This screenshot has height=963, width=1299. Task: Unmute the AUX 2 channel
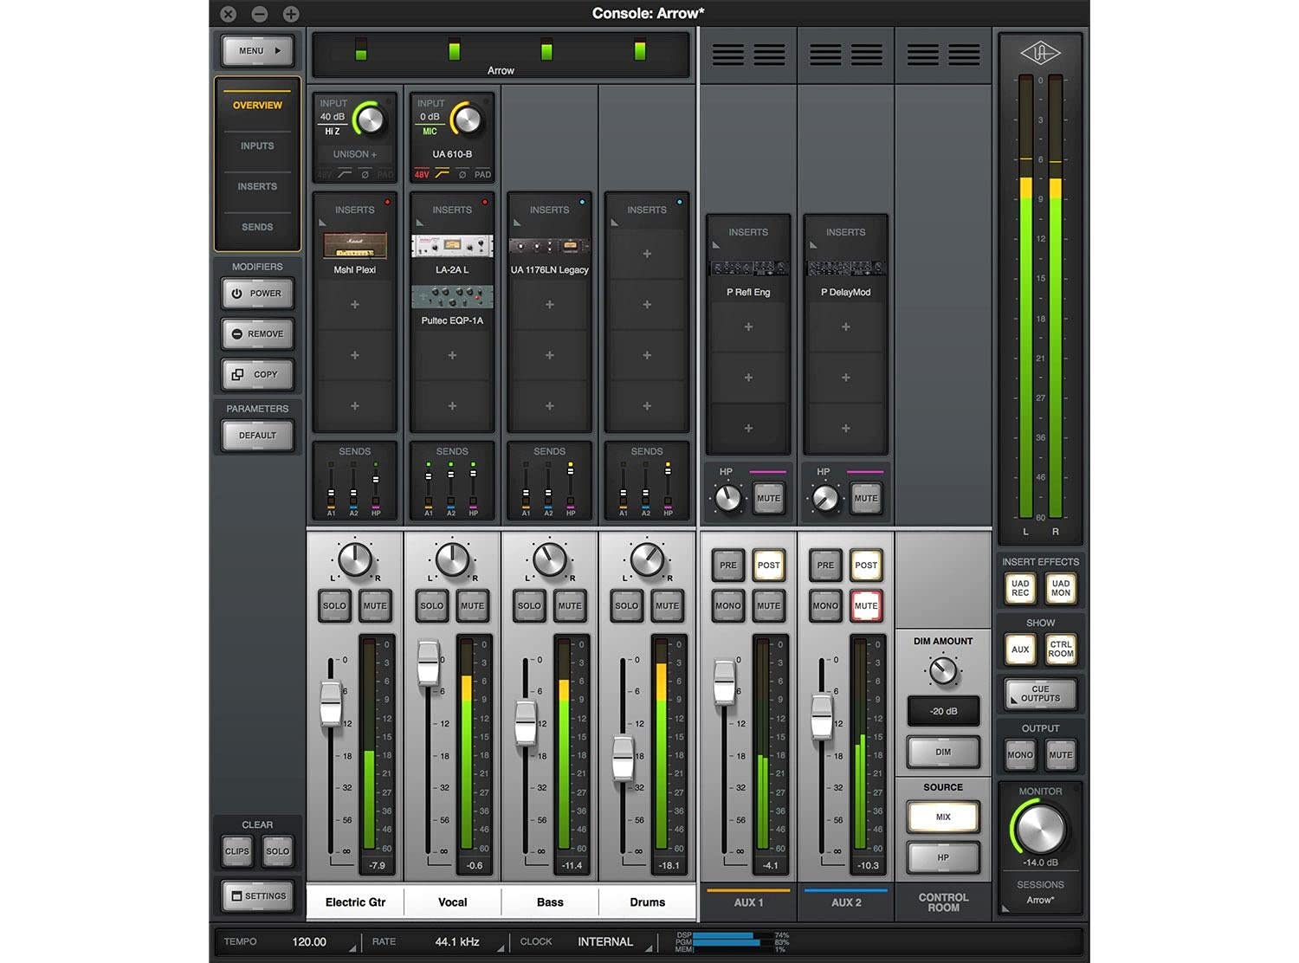[x=866, y=605]
